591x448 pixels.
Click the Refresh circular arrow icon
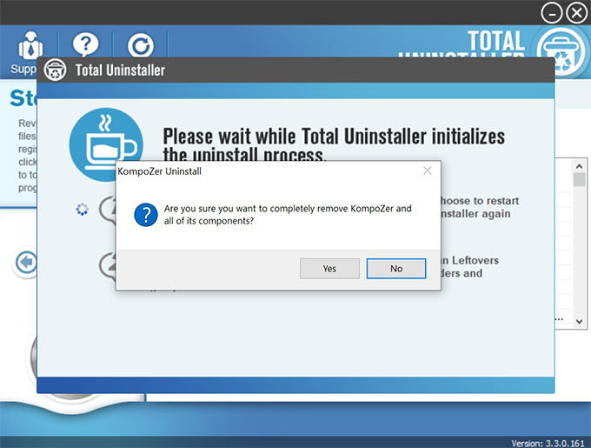coord(141,46)
